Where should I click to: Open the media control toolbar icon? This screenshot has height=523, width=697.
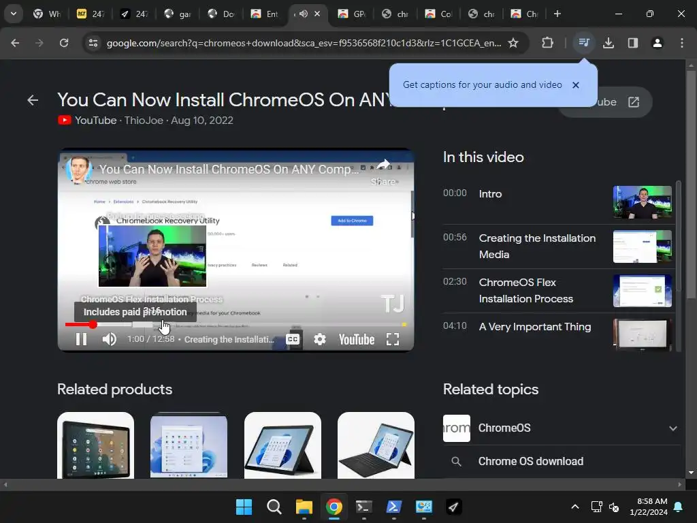point(583,43)
